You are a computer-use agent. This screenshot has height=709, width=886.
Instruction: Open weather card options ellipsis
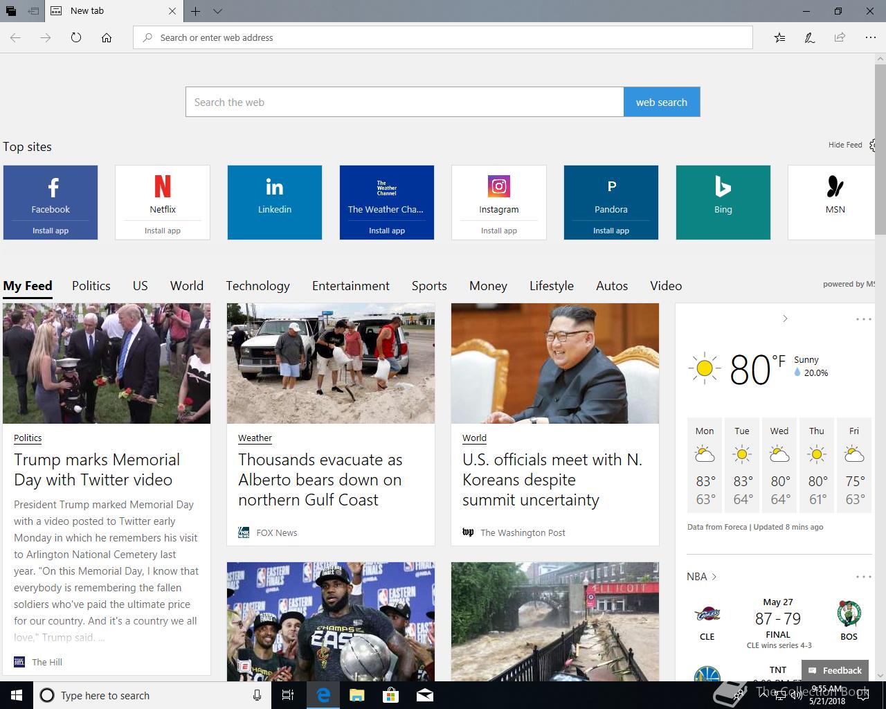[x=863, y=319]
